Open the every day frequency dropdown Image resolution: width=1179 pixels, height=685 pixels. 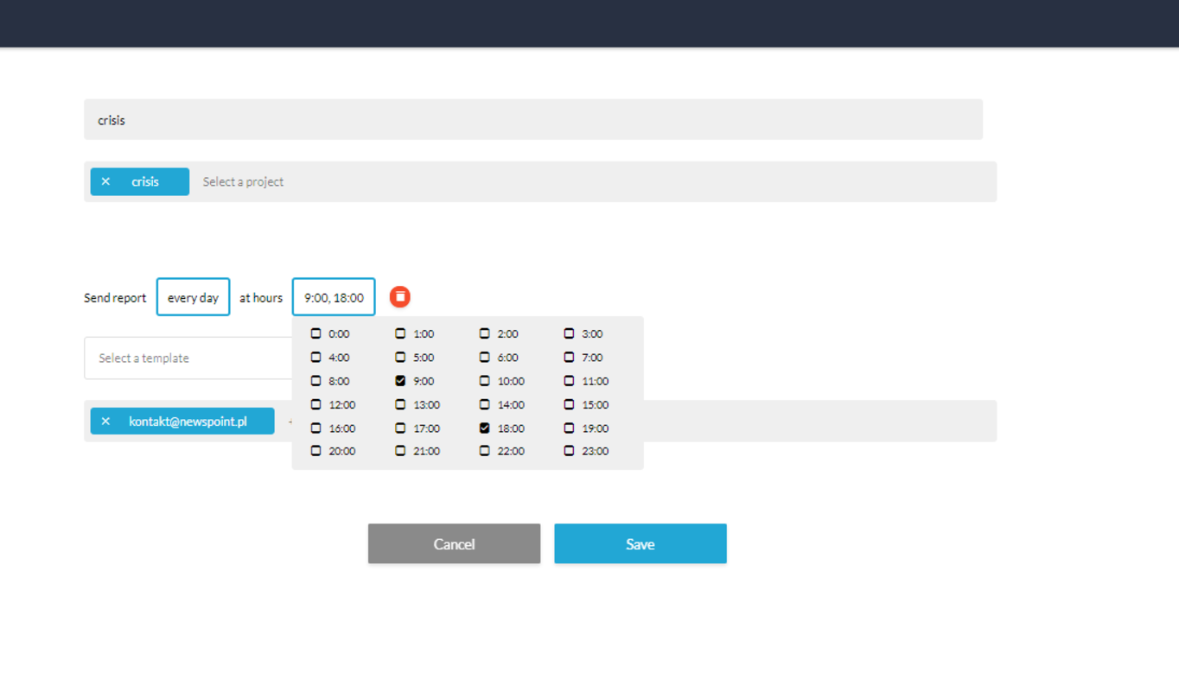click(193, 297)
